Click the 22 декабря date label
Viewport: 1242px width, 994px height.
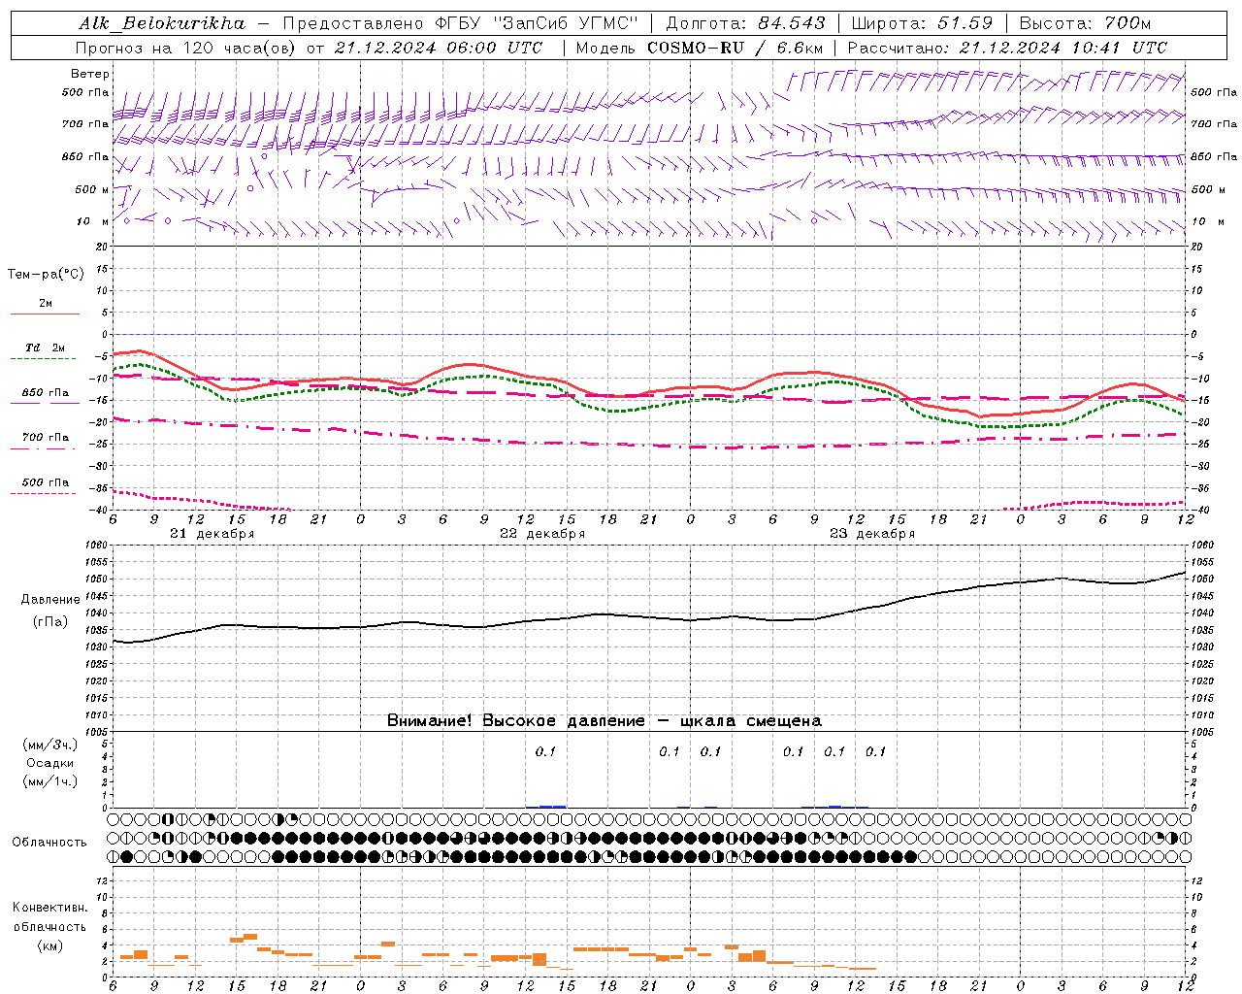(541, 534)
